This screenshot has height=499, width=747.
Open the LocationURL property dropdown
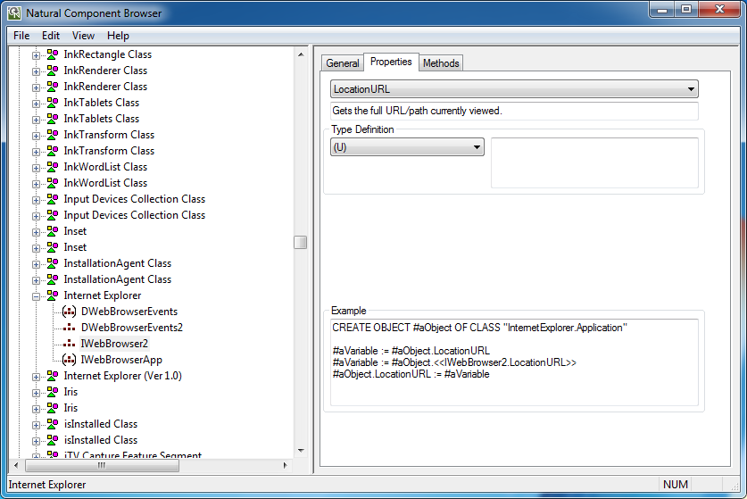691,89
